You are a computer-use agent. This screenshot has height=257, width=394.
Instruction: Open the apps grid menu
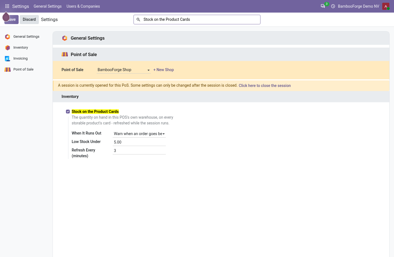(x=7, y=6)
